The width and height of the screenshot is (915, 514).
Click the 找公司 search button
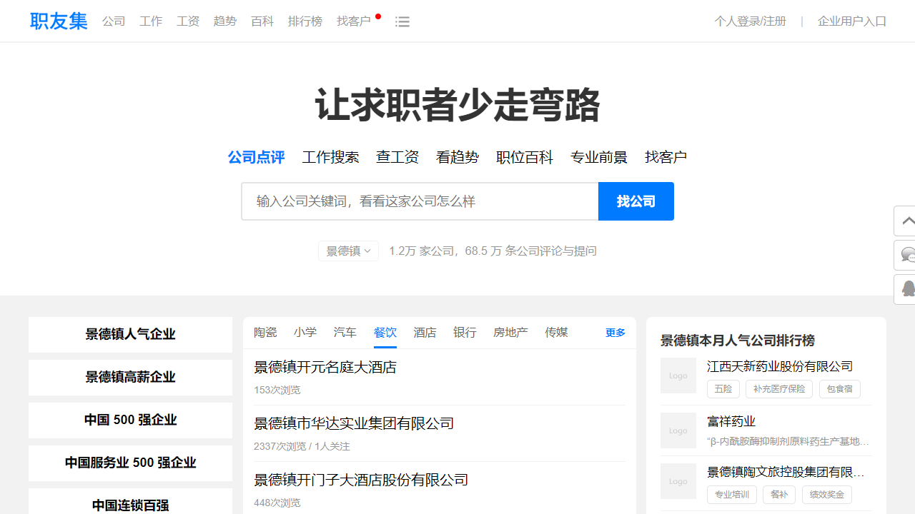point(636,201)
